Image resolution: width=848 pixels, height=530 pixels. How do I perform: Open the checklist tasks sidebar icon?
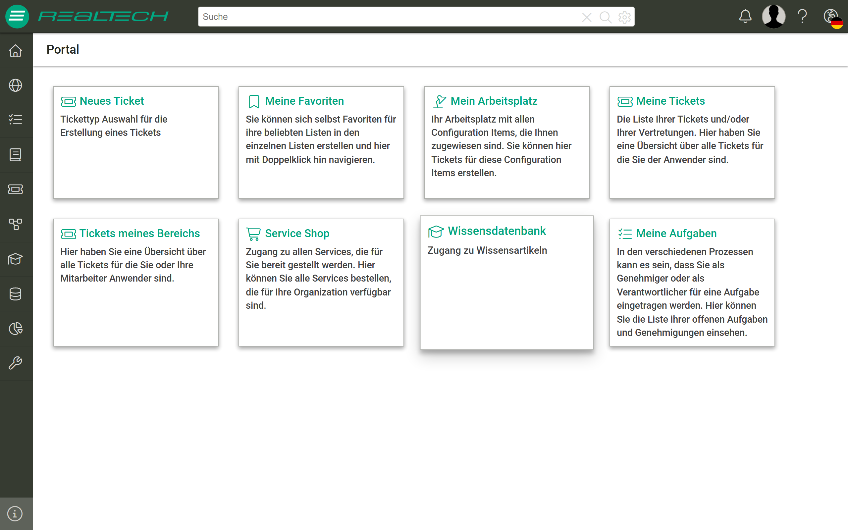[x=16, y=120]
